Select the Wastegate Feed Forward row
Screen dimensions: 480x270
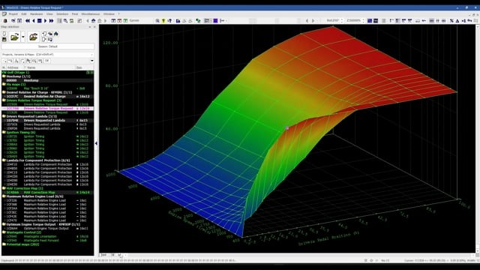(47, 240)
